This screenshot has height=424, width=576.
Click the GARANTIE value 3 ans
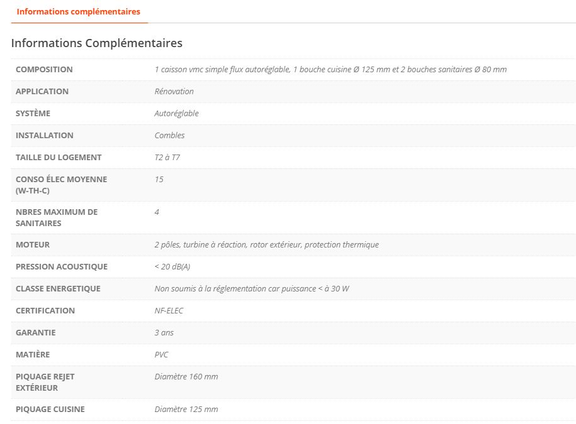(x=164, y=333)
